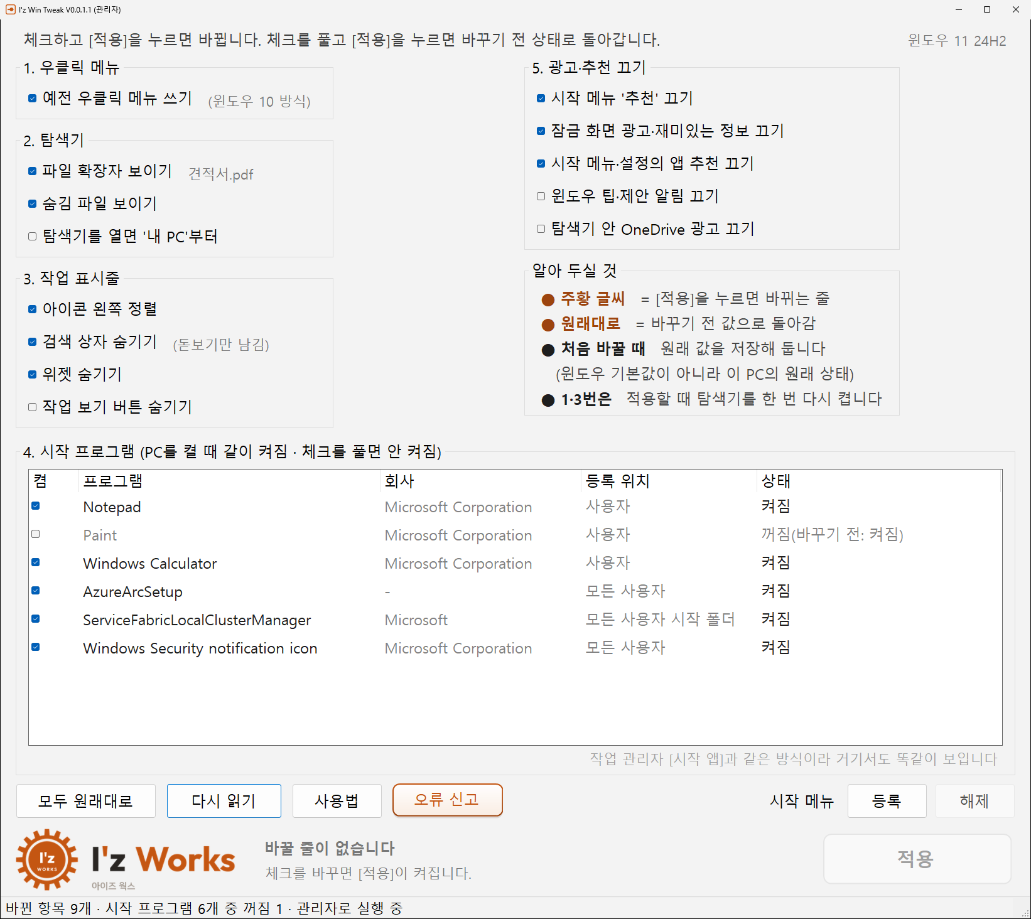Click '윈도우 11 24H2' version label

(957, 41)
